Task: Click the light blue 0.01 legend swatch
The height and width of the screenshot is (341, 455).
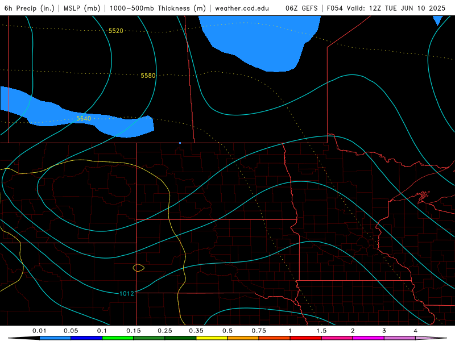Action: click(55, 338)
